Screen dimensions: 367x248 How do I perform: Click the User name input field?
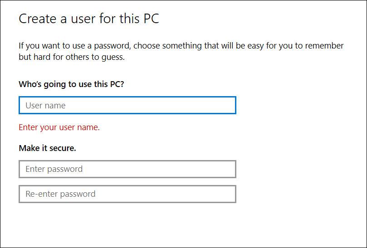coord(127,106)
